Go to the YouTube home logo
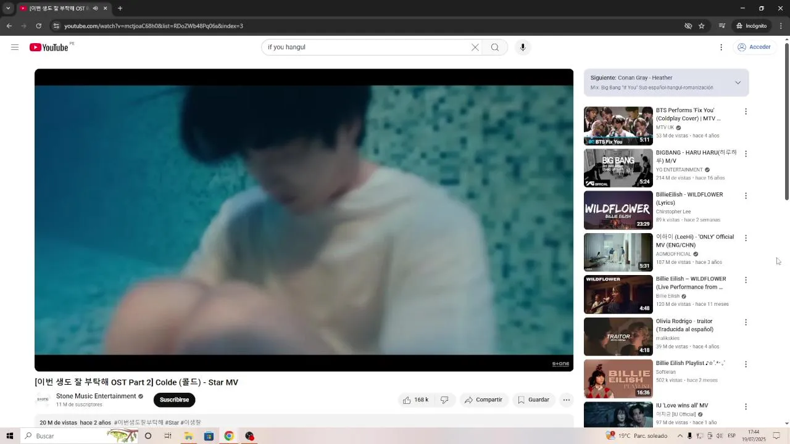This screenshot has width=790, height=444. point(49,47)
